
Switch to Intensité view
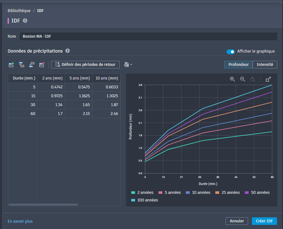[265, 65]
